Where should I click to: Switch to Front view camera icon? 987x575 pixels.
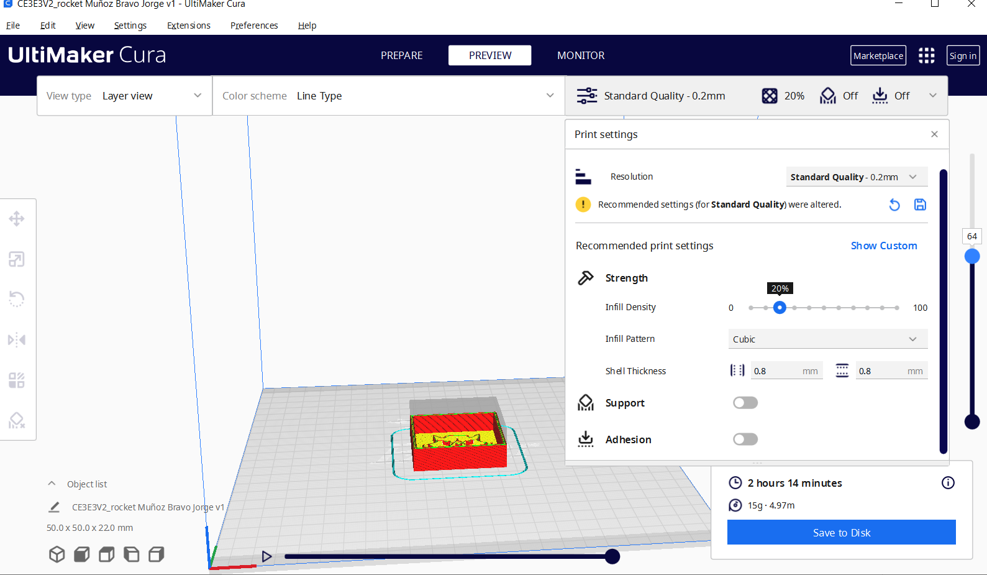[82, 554]
